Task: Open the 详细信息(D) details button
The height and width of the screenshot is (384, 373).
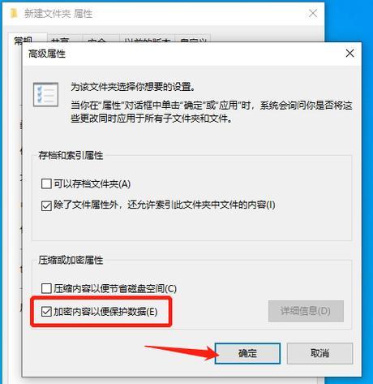Action: pyautogui.click(x=306, y=311)
